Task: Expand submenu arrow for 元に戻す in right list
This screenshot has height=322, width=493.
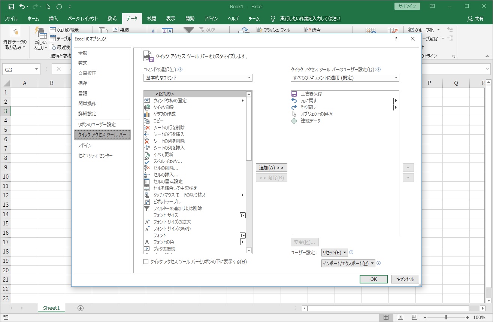Action: click(x=396, y=100)
